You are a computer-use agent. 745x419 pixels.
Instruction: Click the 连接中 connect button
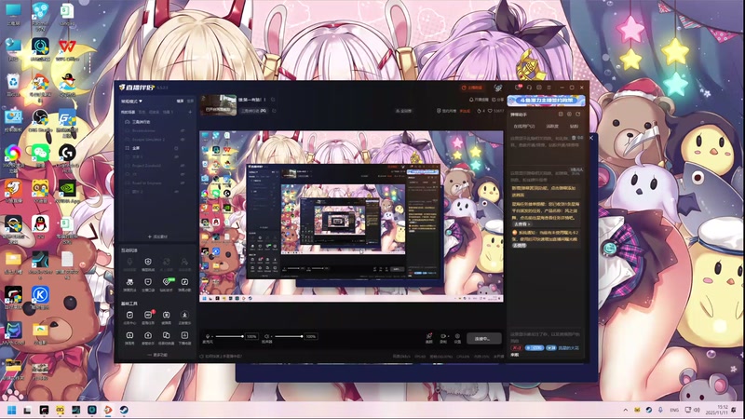pos(482,338)
